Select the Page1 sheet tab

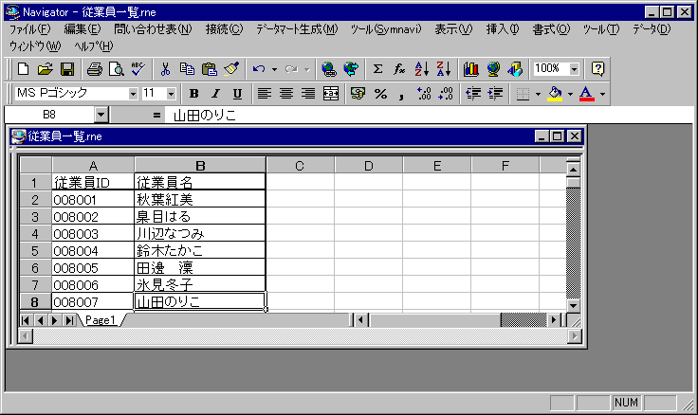click(101, 320)
